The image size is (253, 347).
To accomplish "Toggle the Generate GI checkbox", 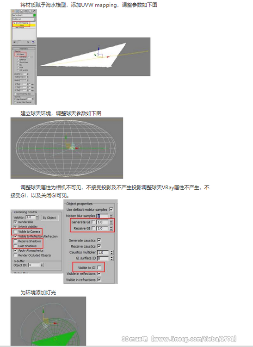I will pos(93,222).
